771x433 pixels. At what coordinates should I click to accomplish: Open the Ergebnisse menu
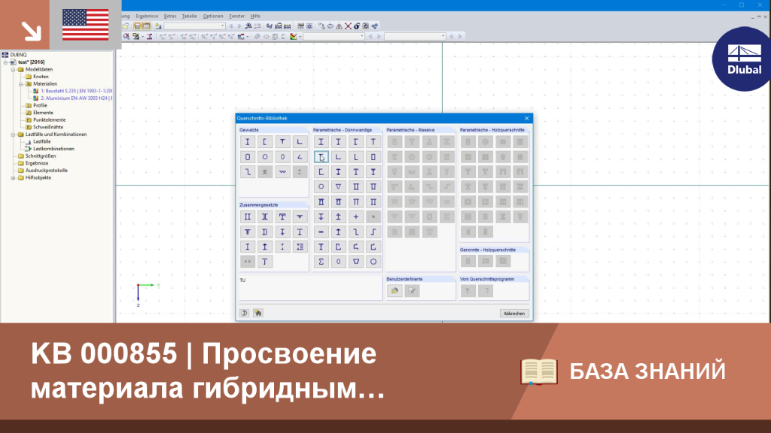coord(147,17)
